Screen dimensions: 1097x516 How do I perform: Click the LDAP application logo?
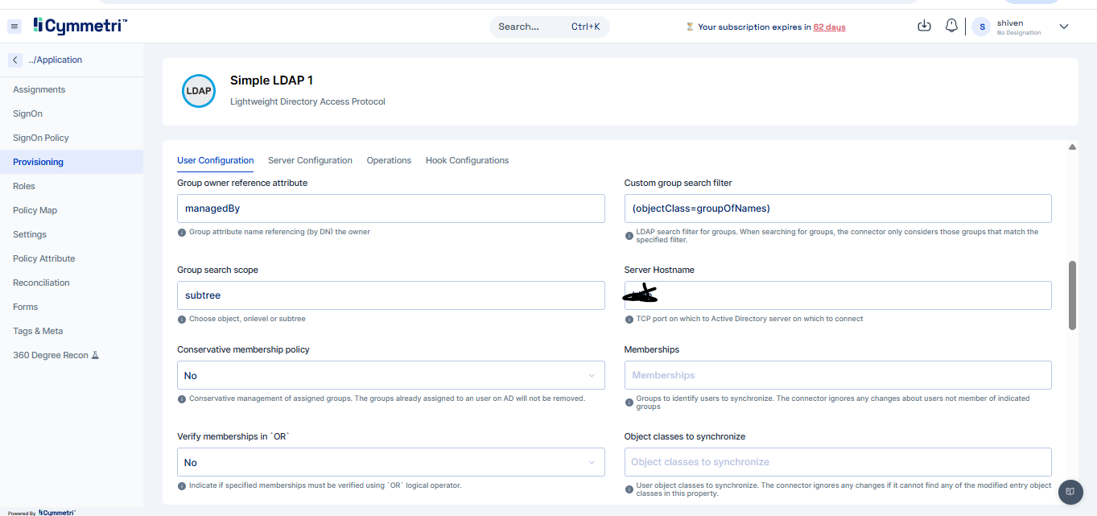coord(199,91)
